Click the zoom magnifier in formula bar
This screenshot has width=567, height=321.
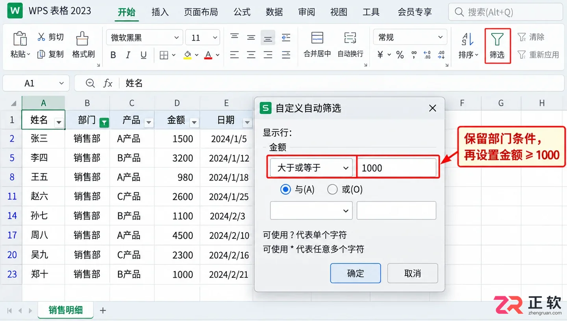[x=90, y=83]
